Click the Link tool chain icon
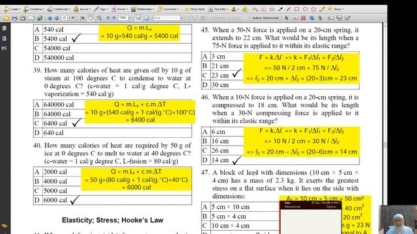Viewport: 417px width, 234px height. (320, 18)
